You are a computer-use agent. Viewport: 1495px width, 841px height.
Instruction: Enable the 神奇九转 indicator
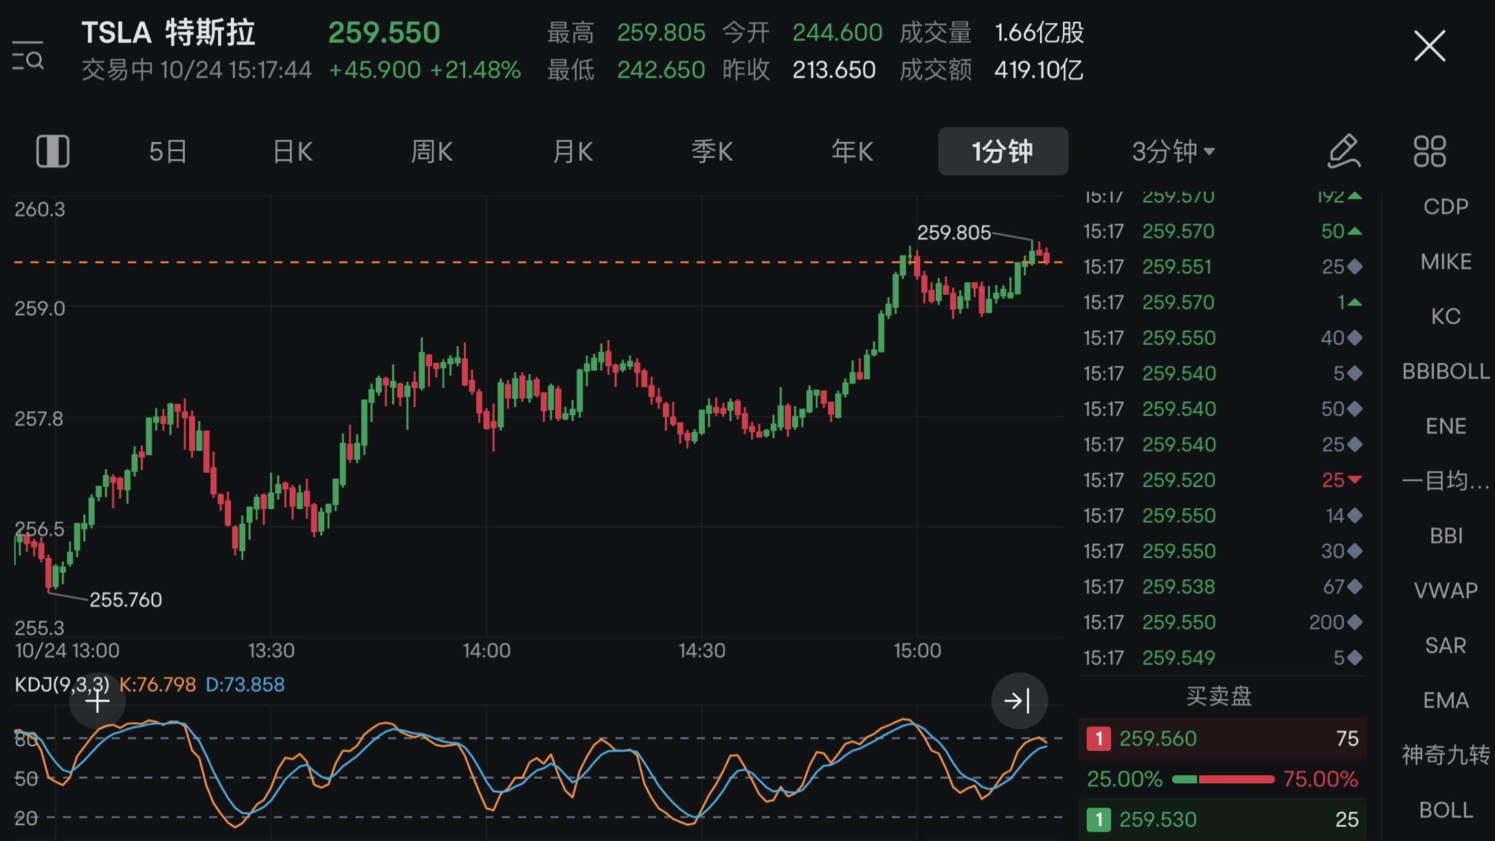click(x=1446, y=756)
